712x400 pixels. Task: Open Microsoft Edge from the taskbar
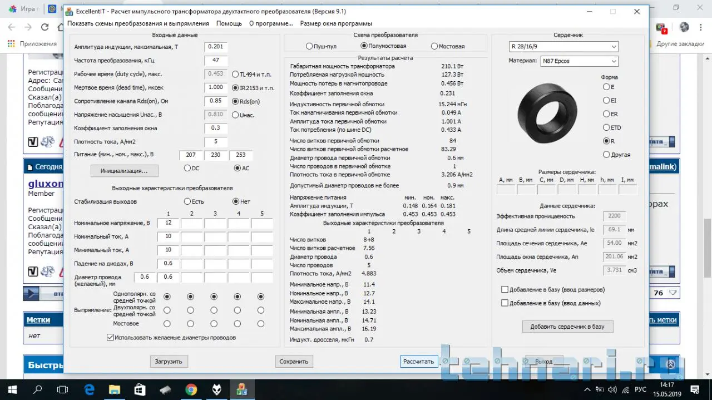pyautogui.click(x=89, y=389)
